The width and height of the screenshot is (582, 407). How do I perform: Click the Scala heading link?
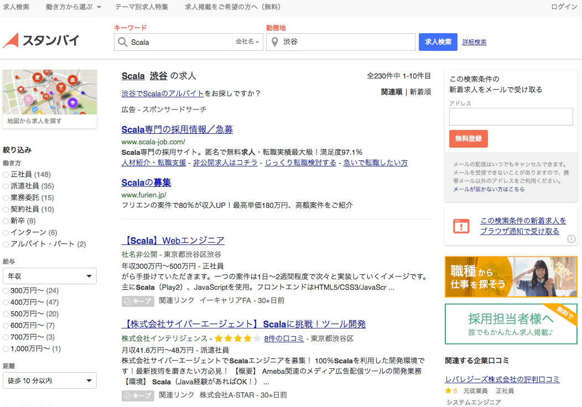(x=133, y=76)
